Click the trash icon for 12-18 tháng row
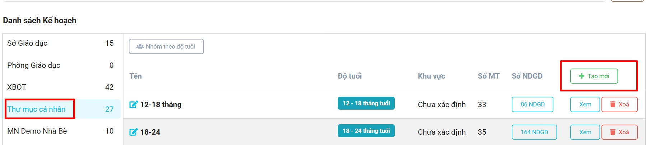Image resolution: width=646 pixels, height=145 pixels. [x=613, y=104]
